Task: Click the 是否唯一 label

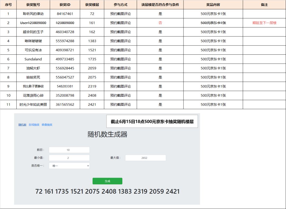Action: [x=38, y=166]
